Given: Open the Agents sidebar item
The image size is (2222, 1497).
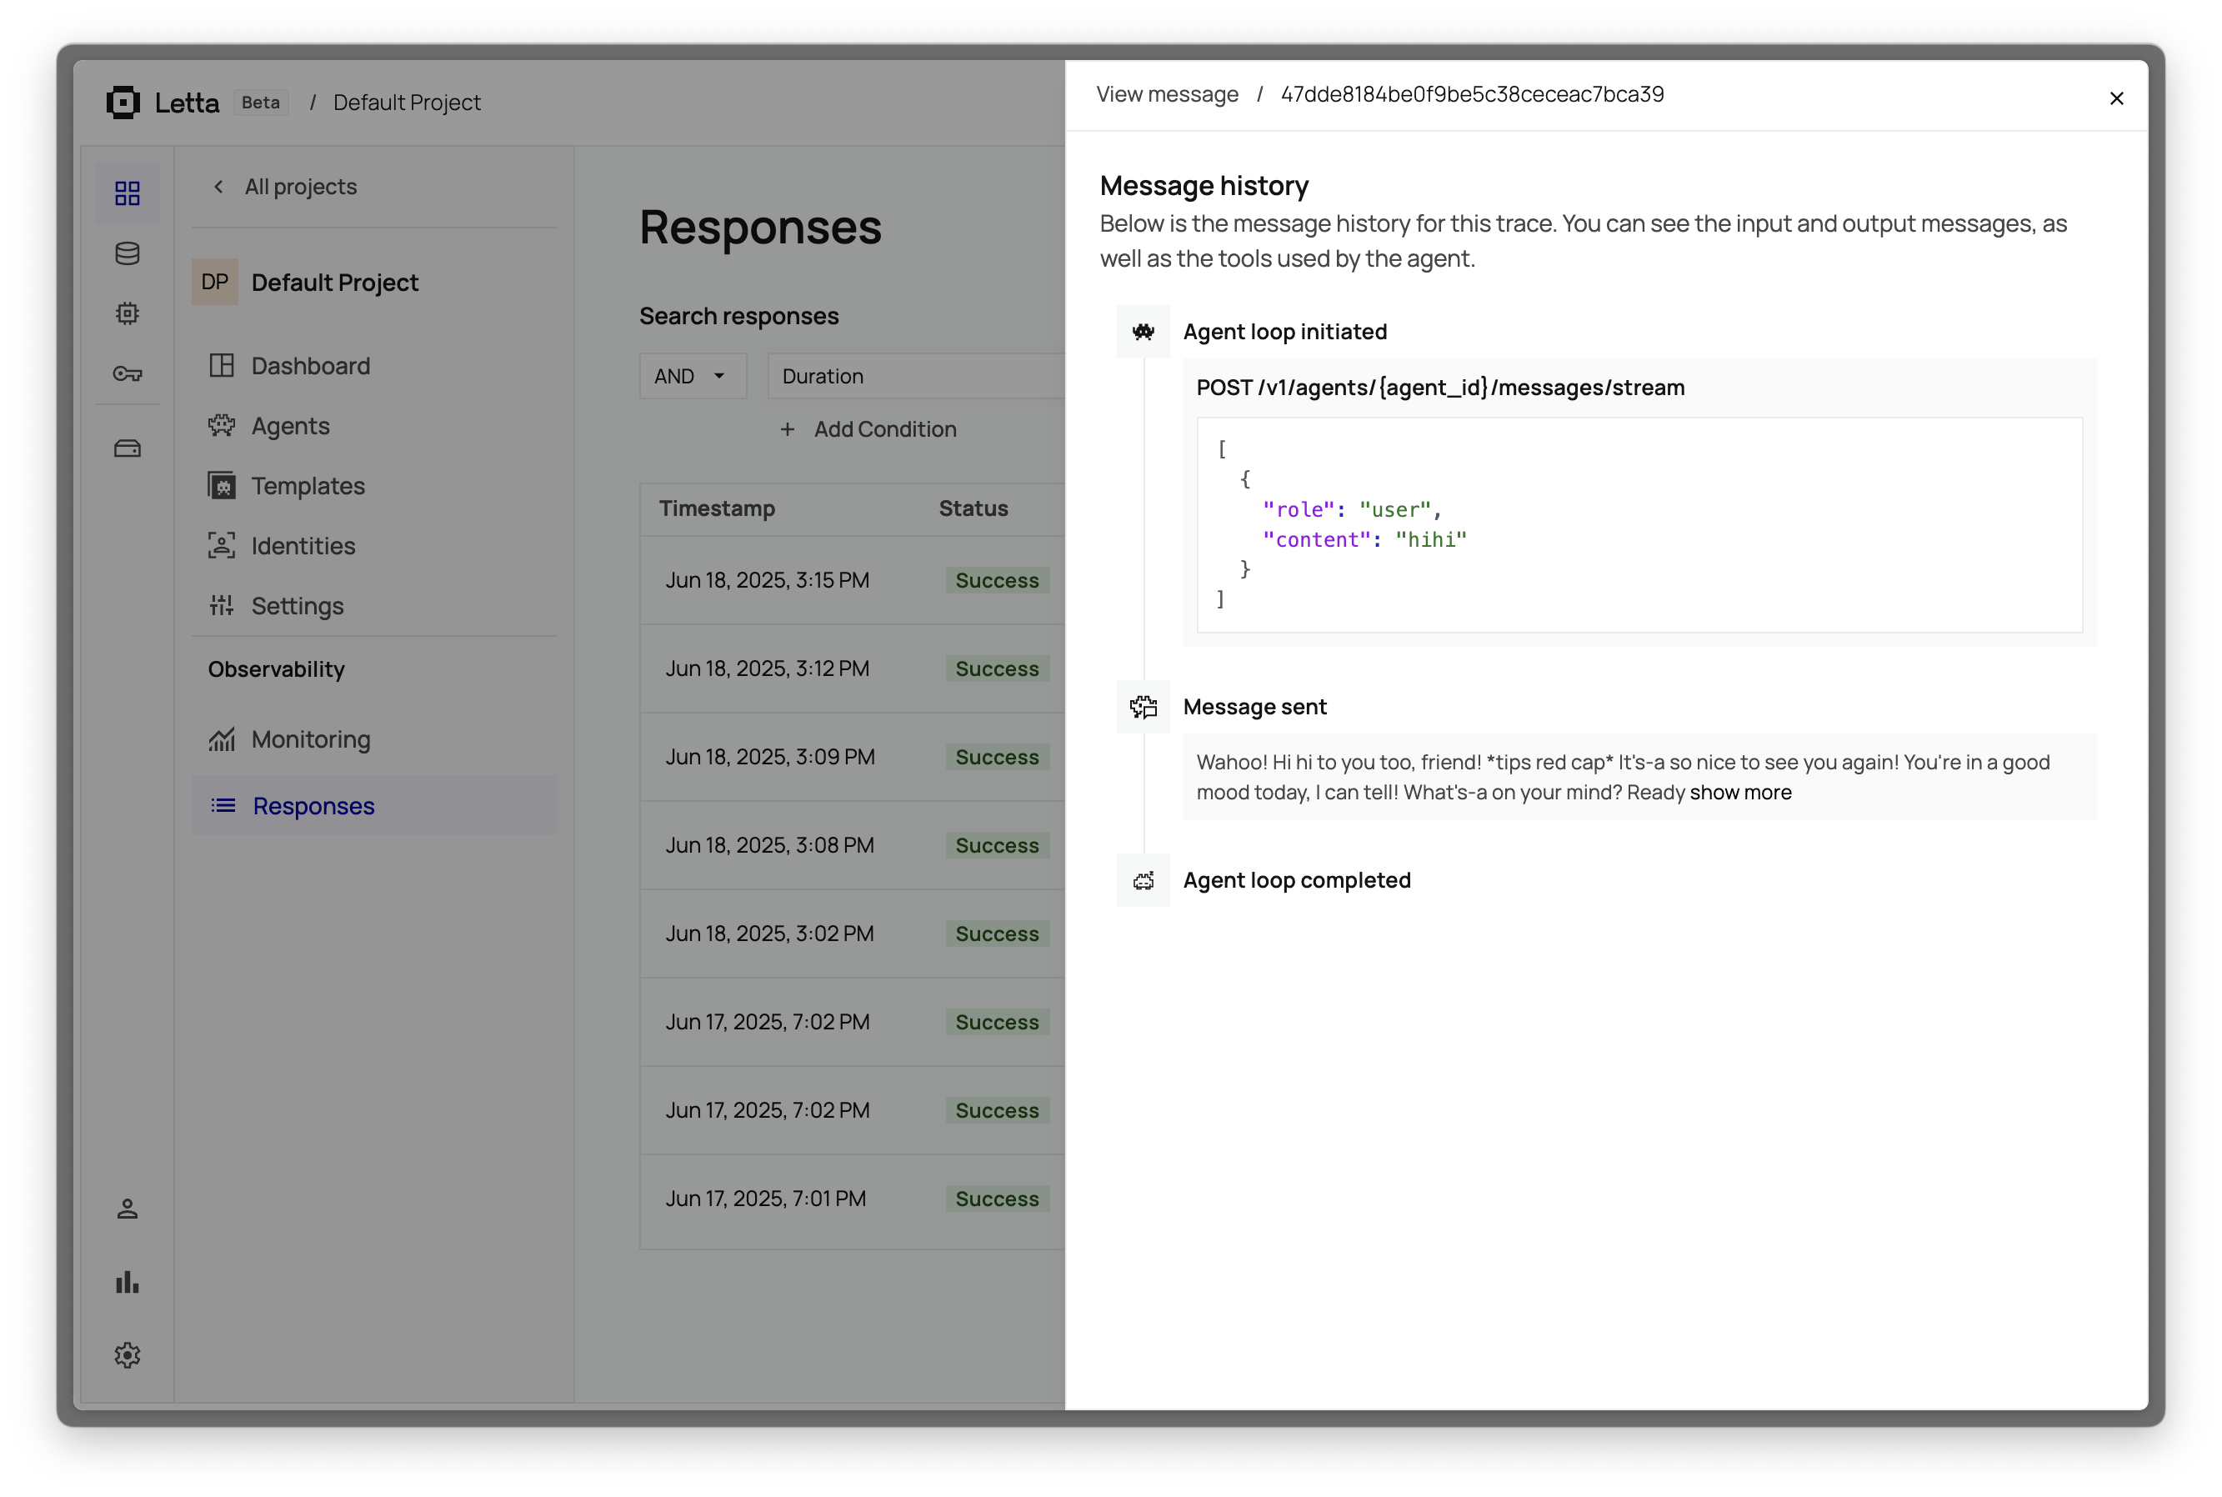Looking at the screenshot, I should 290,426.
